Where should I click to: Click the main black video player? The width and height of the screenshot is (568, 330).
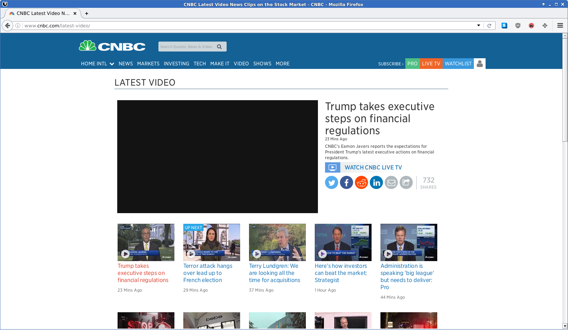coord(217,157)
